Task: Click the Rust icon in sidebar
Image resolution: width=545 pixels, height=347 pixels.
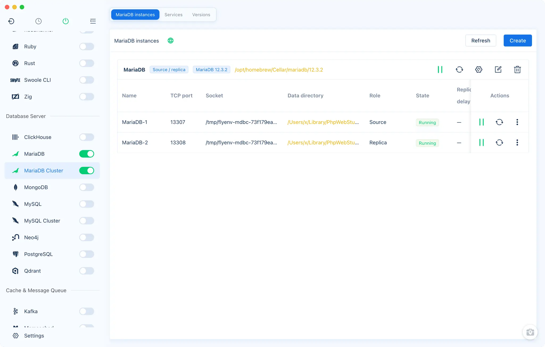Action: click(15, 63)
